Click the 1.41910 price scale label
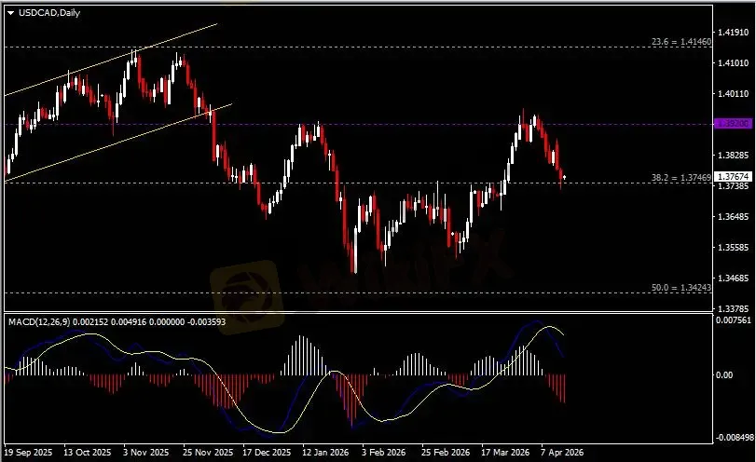 point(731,33)
